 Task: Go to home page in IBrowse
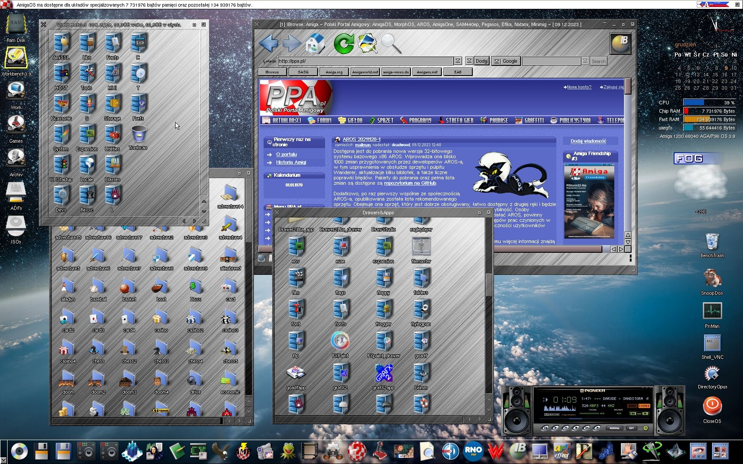(315, 43)
